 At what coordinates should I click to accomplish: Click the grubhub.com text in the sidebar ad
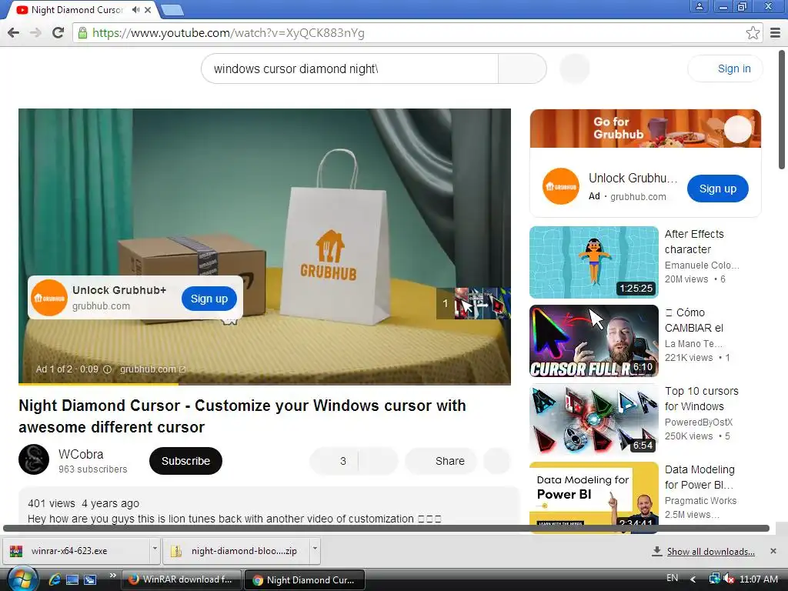point(638,197)
